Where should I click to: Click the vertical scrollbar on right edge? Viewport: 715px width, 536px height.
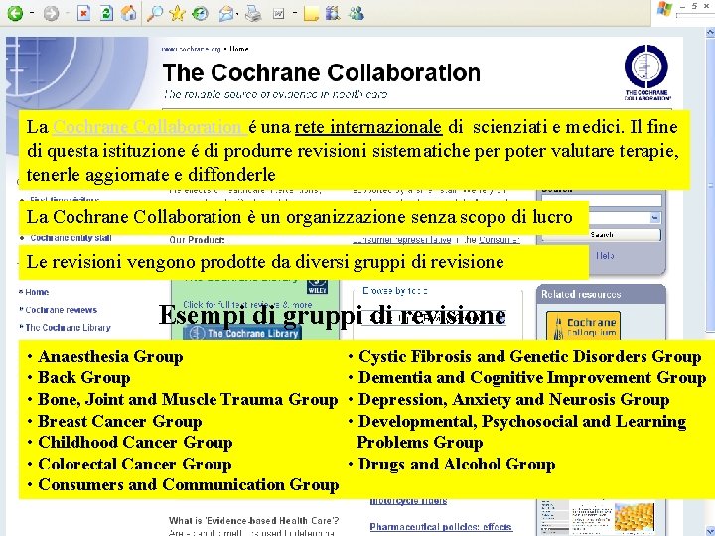click(710, 183)
